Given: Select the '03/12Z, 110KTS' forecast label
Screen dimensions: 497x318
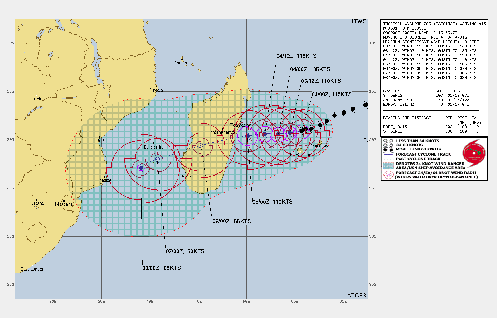Looking at the screenshot, I should pyautogui.click(x=321, y=81).
